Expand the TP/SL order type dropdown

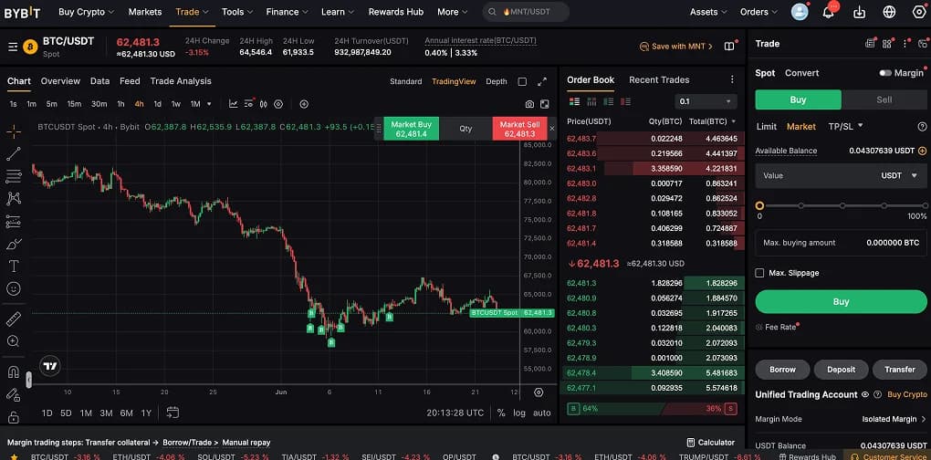845,127
